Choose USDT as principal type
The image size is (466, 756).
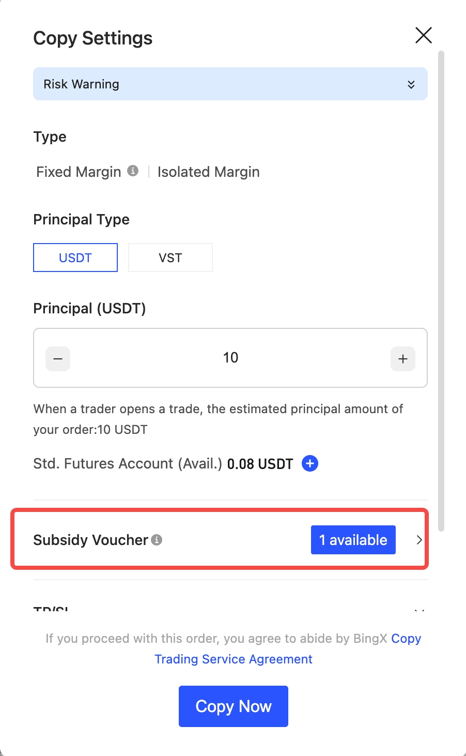point(75,258)
